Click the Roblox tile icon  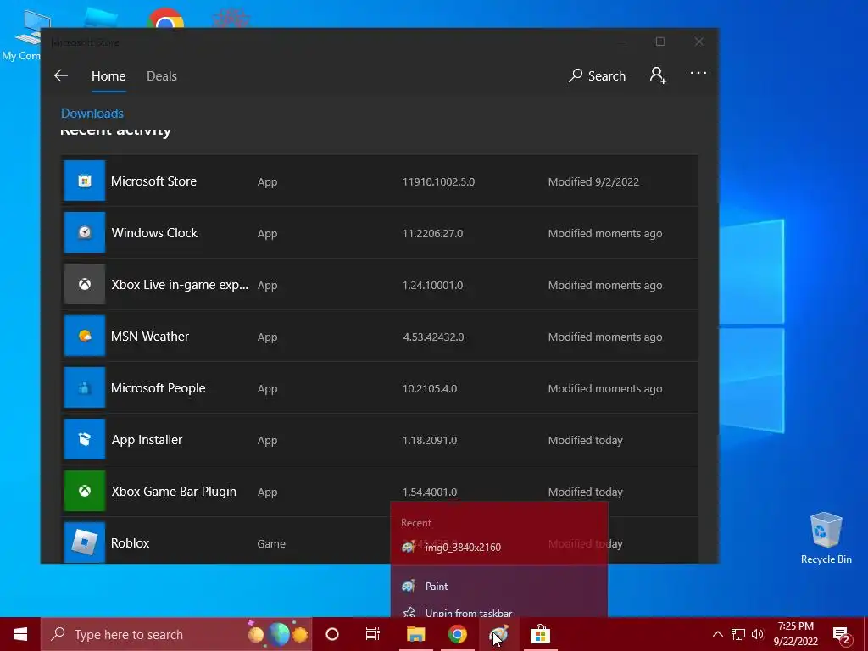(x=85, y=542)
